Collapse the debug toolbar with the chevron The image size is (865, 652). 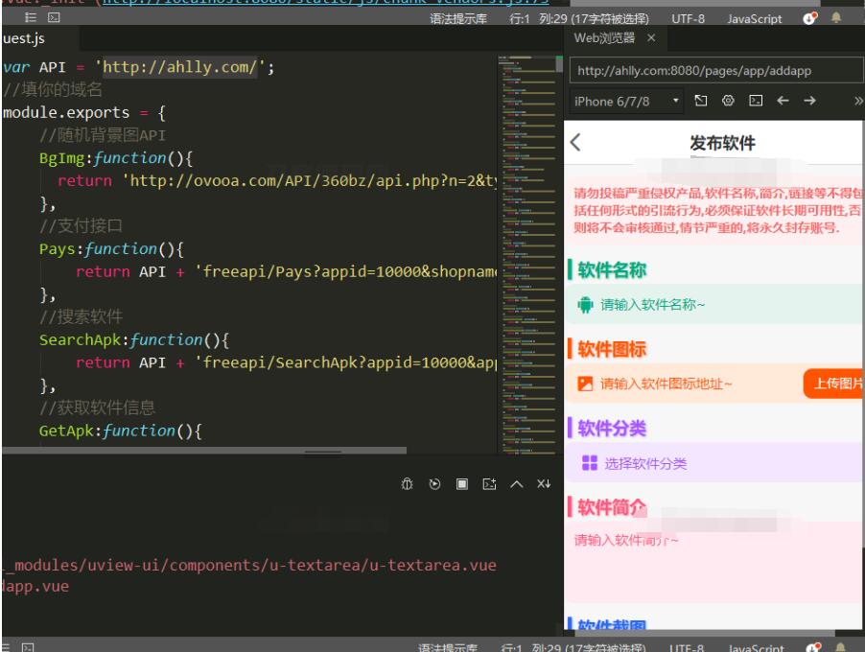pyautogui.click(x=518, y=485)
